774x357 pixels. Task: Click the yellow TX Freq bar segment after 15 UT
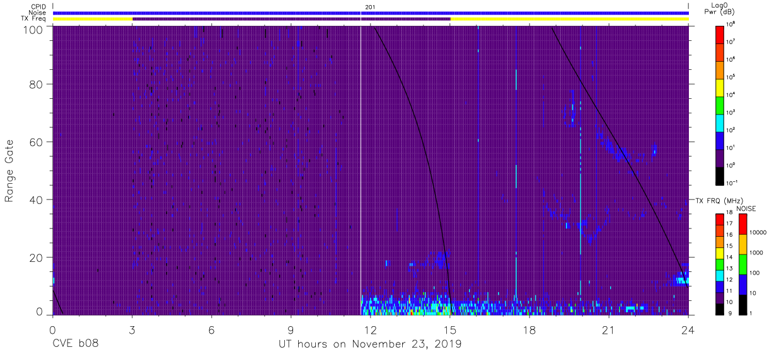point(569,19)
